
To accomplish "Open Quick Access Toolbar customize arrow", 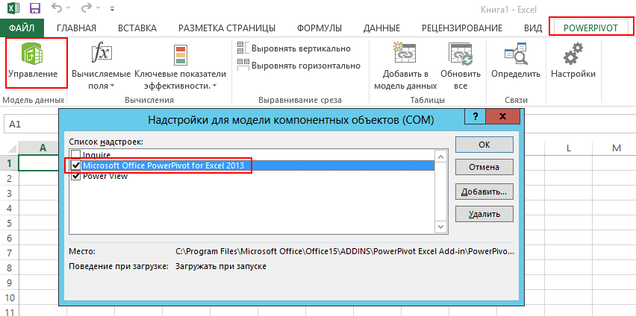I will tap(113, 8).
